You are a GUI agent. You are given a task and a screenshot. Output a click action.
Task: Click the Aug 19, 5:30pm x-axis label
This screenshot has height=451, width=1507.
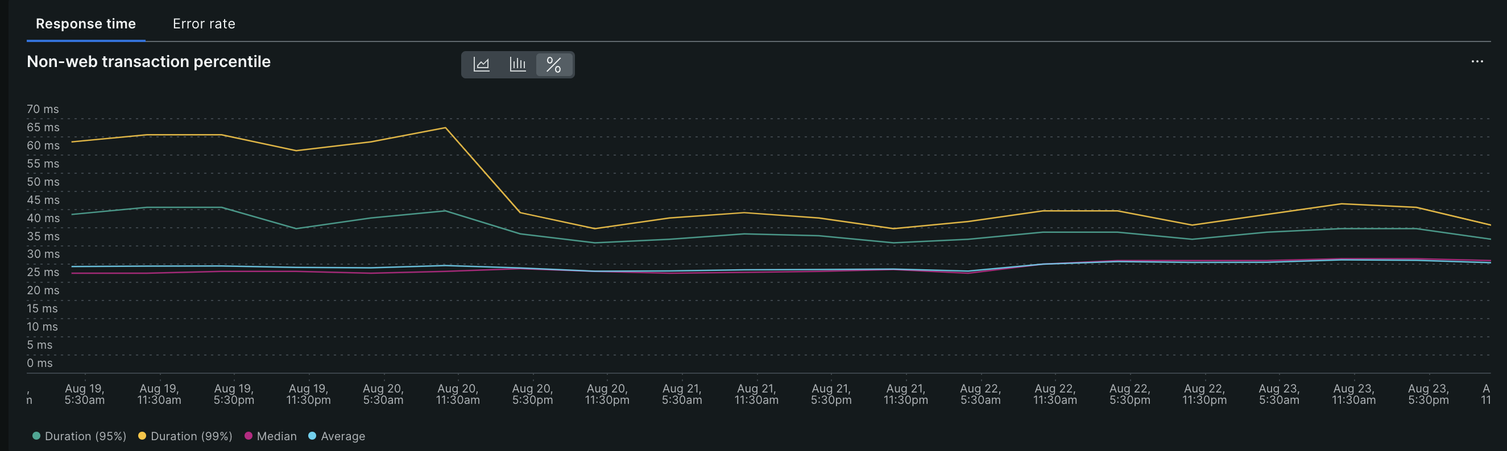tap(233, 394)
